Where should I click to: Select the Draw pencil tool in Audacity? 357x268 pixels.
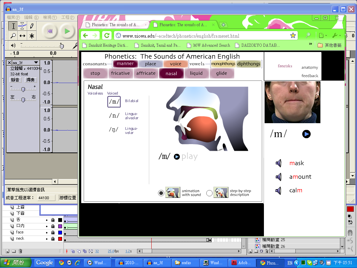(32, 26)
